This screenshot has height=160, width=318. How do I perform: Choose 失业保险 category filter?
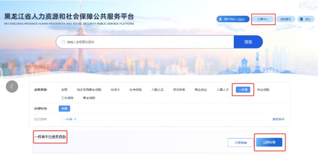coord(263,90)
